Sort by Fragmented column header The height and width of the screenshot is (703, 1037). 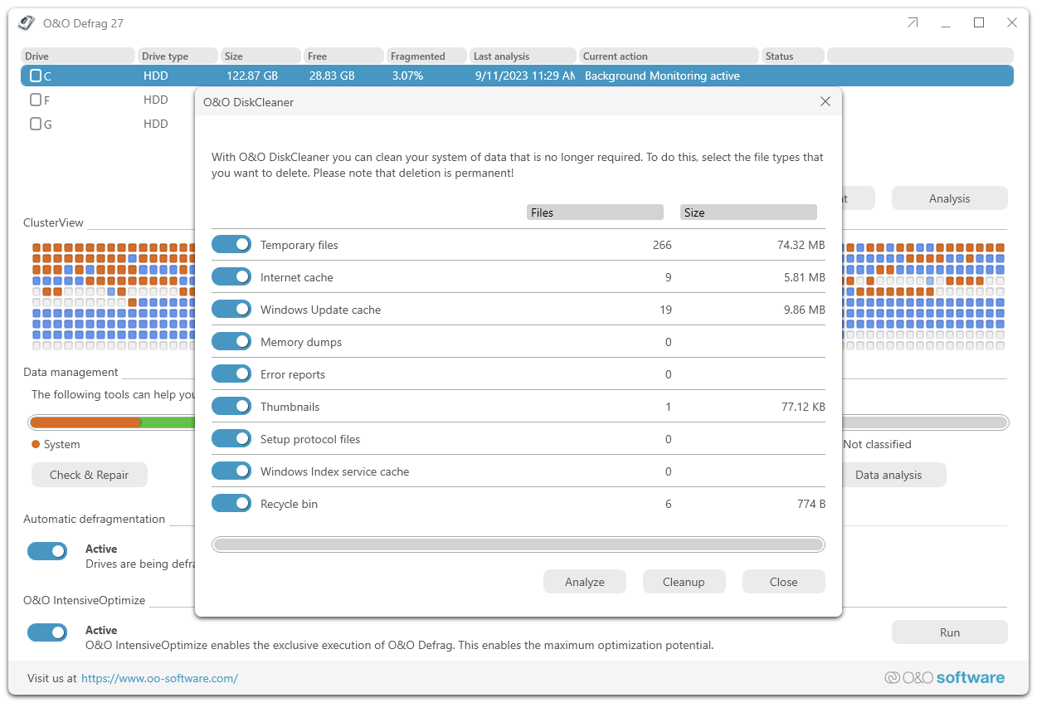pos(427,56)
